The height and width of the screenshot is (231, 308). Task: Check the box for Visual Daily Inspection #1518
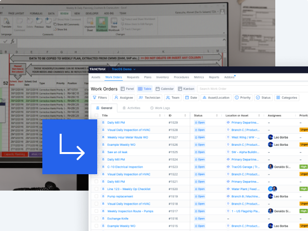pyautogui.click(x=96, y=204)
